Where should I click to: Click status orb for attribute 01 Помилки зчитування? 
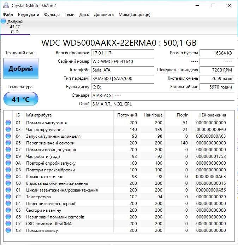[8, 122]
